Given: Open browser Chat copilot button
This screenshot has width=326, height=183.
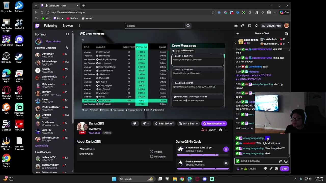Looking at the screenshot, I should click(284, 12).
